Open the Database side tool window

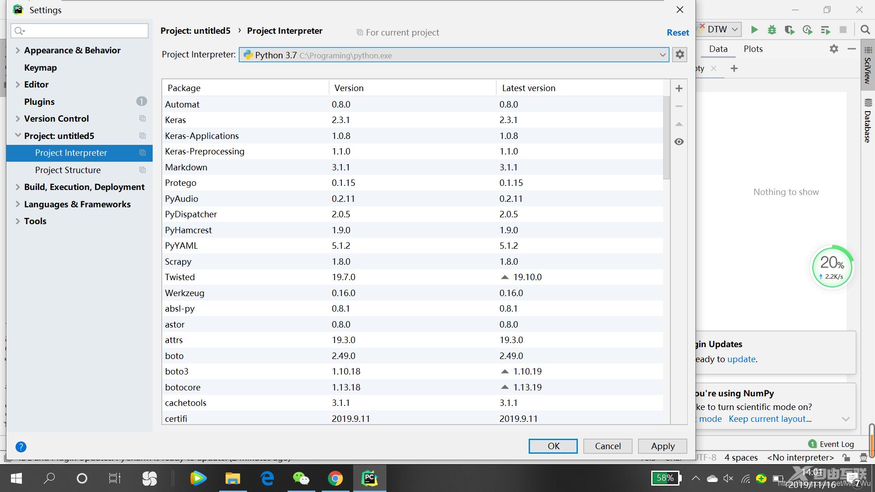(x=868, y=121)
